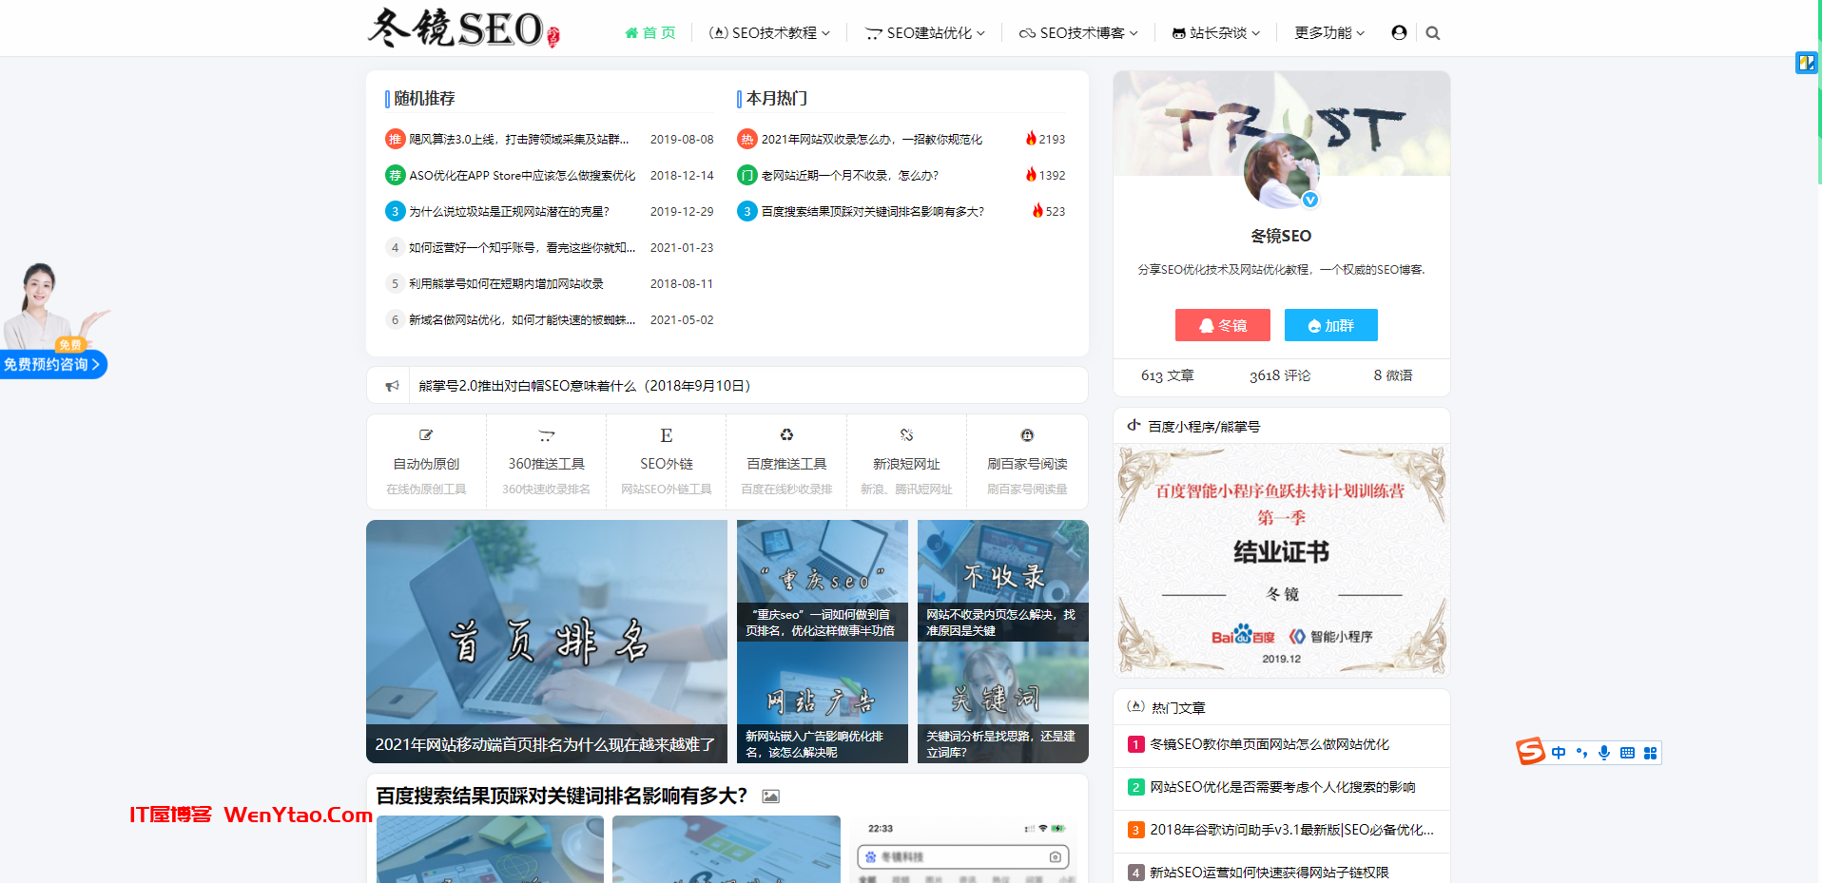Image resolution: width=1822 pixels, height=883 pixels.
Task: Open the 熊掌号2.0推出 announcement link
Action: tap(585, 386)
